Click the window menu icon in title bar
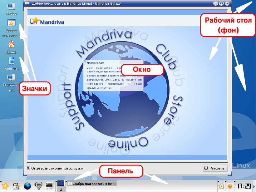256x192 pixels. (x=27, y=3)
